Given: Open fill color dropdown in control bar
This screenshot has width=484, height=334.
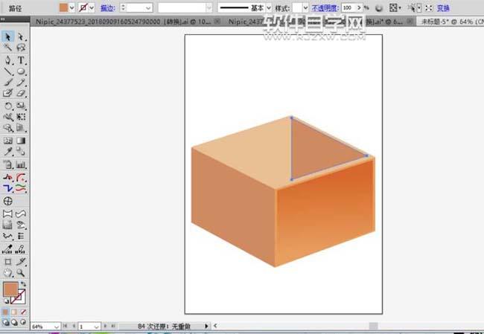Looking at the screenshot, I should [x=72, y=7].
